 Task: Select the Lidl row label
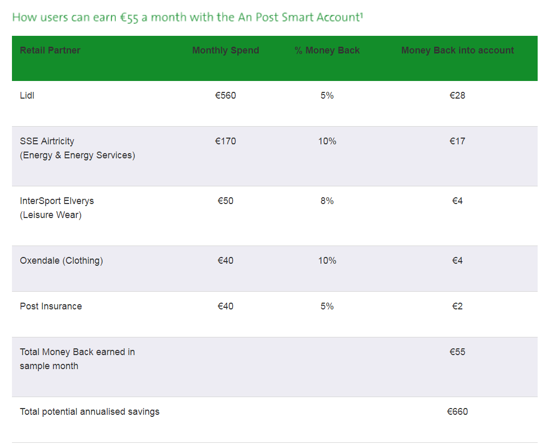coord(27,96)
